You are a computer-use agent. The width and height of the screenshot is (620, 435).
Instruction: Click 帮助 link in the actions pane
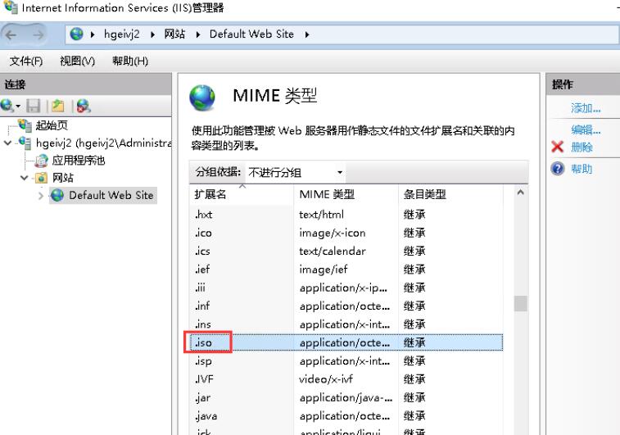point(582,170)
